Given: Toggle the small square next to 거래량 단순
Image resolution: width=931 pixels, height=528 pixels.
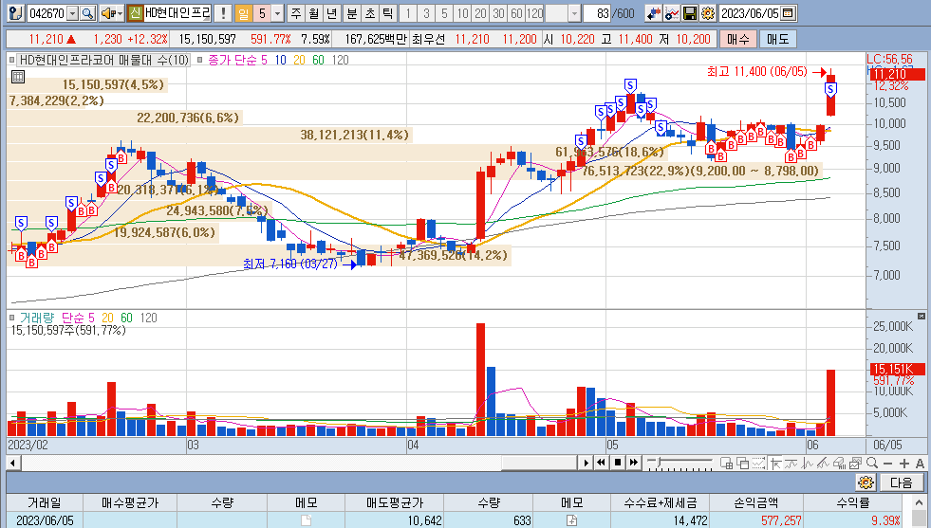Looking at the screenshot, I should click(x=11, y=318).
